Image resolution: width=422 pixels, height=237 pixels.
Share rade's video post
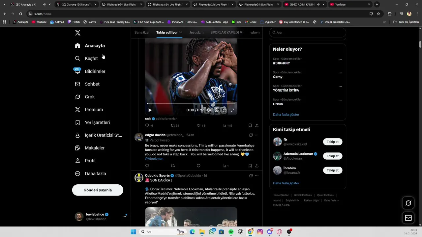[x=257, y=125]
